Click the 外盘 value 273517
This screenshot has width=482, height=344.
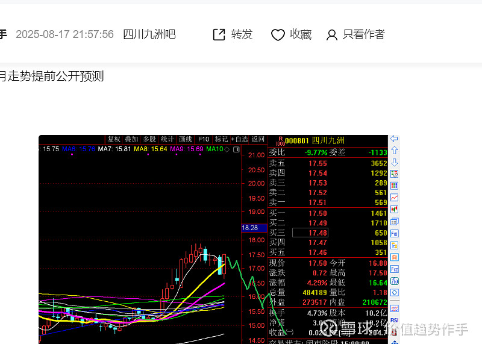click(x=315, y=302)
